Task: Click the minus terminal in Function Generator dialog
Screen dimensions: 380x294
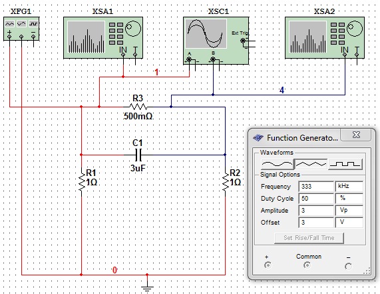Action: click(x=348, y=266)
